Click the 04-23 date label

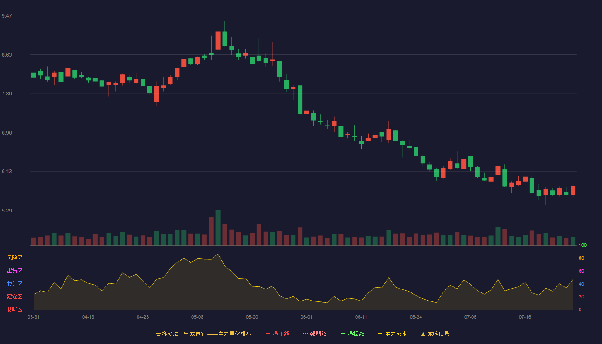tap(143, 317)
